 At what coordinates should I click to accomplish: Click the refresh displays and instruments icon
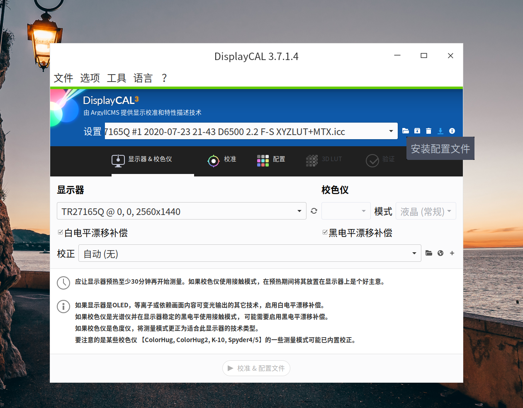(x=314, y=211)
